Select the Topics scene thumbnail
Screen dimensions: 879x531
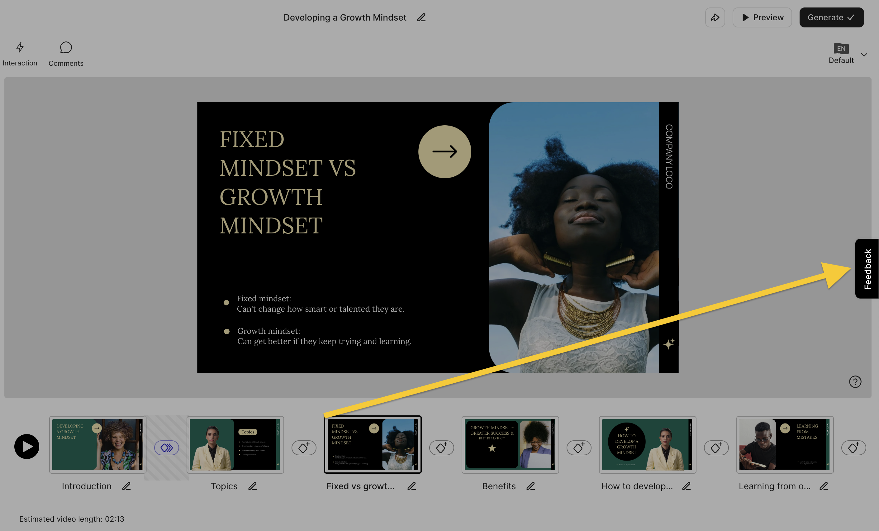coord(235,445)
